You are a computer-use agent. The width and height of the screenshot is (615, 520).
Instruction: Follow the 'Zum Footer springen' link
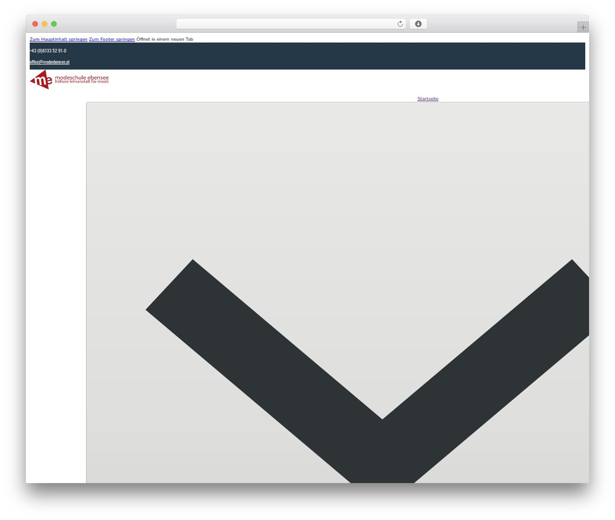(112, 39)
